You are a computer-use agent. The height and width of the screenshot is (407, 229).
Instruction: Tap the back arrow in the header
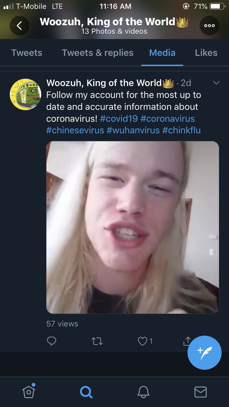click(19, 26)
